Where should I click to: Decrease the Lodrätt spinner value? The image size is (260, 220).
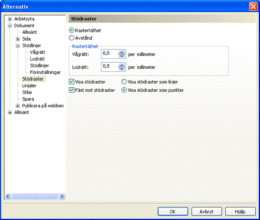pos(122,69)
